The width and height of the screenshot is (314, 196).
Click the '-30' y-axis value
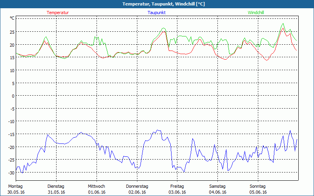tap(11, 173)
